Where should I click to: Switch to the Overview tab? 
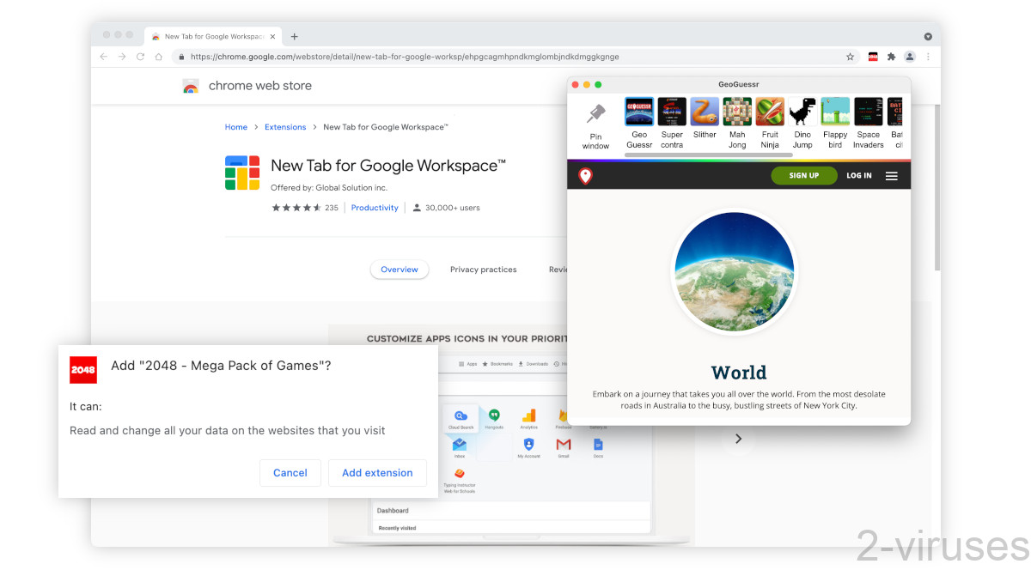tap(400, 270)
